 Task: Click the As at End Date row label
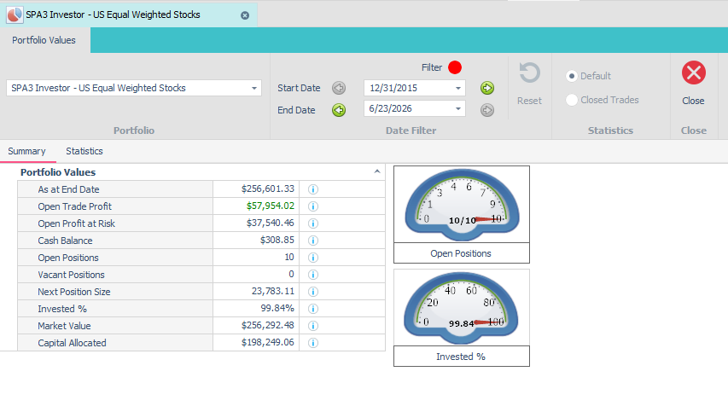(x=69, y=189)
